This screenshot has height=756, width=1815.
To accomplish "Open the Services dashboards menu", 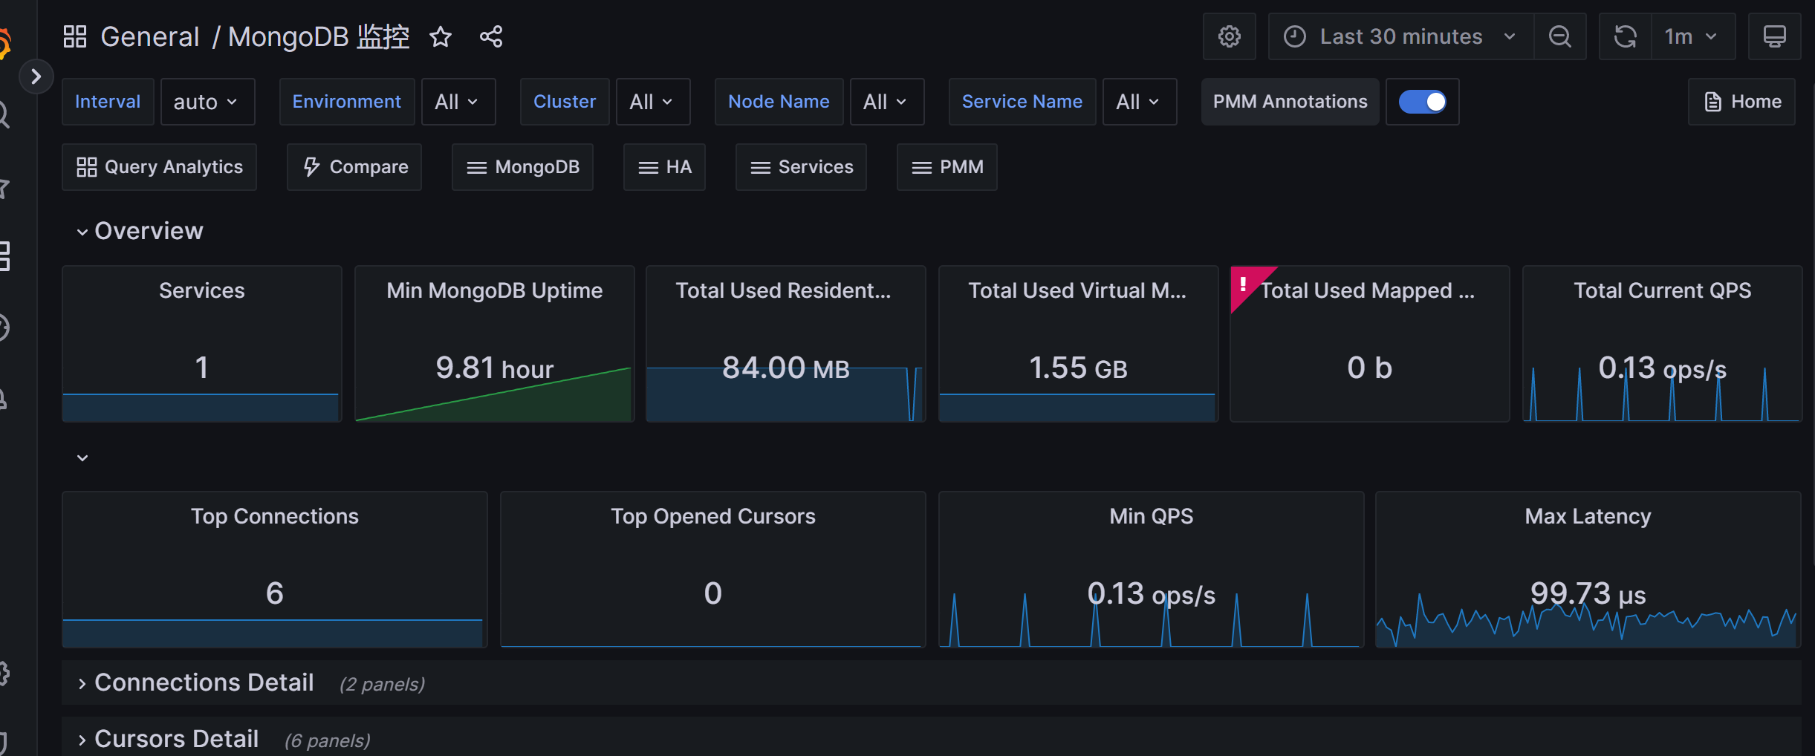I will pyautogui.click(x=802, y=167).
